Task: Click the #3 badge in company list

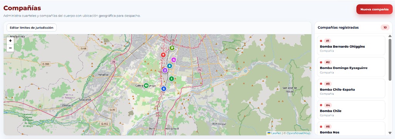Action: (x=327, y=84)
